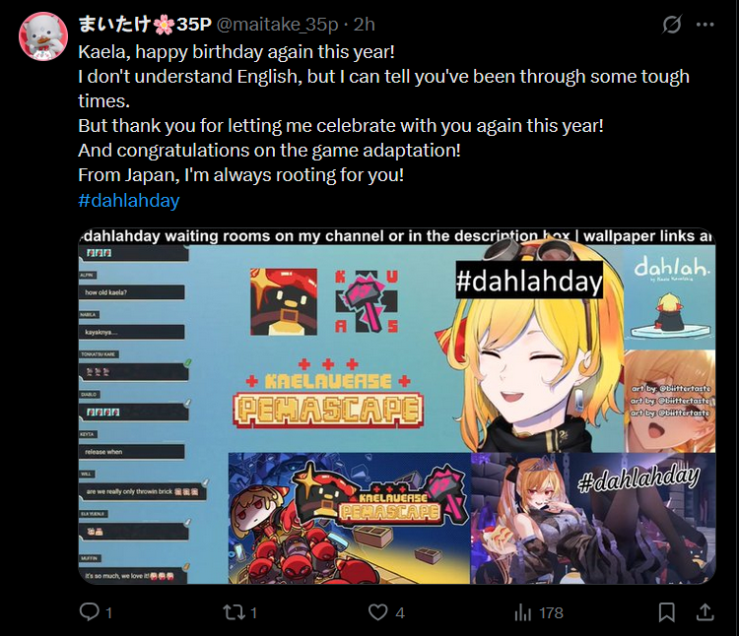Viewport: 739px width, 636px height.
Task: Open Grok explain icon beside the menu
Action: click(x=671, y=25)
